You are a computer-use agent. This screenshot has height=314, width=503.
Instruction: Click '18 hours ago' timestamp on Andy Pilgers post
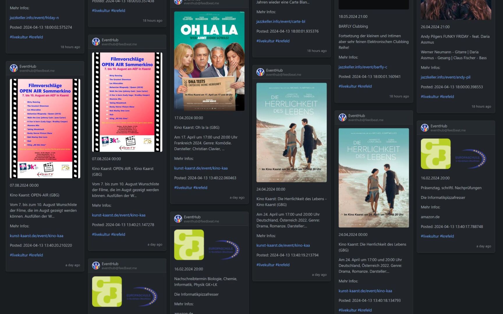(481, 106)
